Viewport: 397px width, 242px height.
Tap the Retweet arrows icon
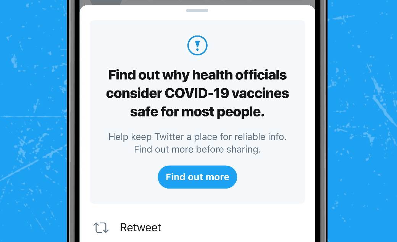pos(101,227)
